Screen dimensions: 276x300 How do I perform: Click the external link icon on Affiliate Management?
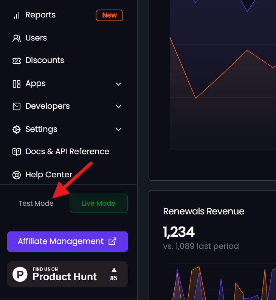[112, 241]
